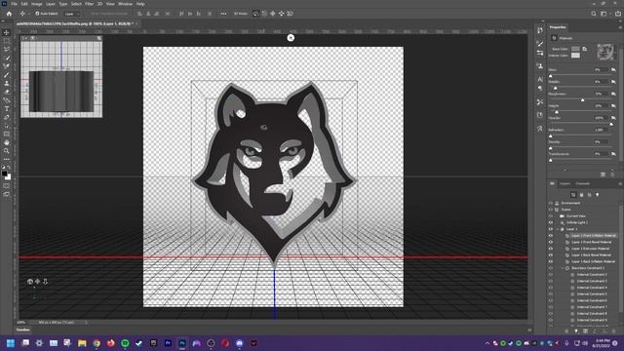The height and width of the screenshot is (351, 624).
Task: Open the Opacity texture folder icon
Action: (x=613, y=118)
